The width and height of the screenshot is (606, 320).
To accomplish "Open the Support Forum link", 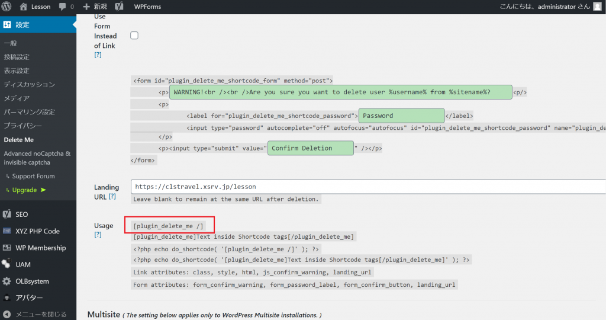I will [x=33, y=176].
